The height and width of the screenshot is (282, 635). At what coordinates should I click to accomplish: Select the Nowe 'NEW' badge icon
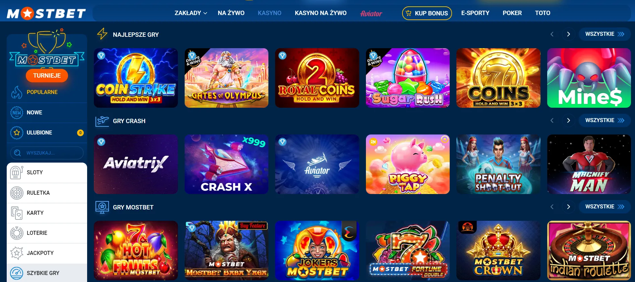coord(16,113)
